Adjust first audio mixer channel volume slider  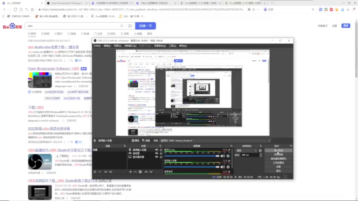pos(192,156)
